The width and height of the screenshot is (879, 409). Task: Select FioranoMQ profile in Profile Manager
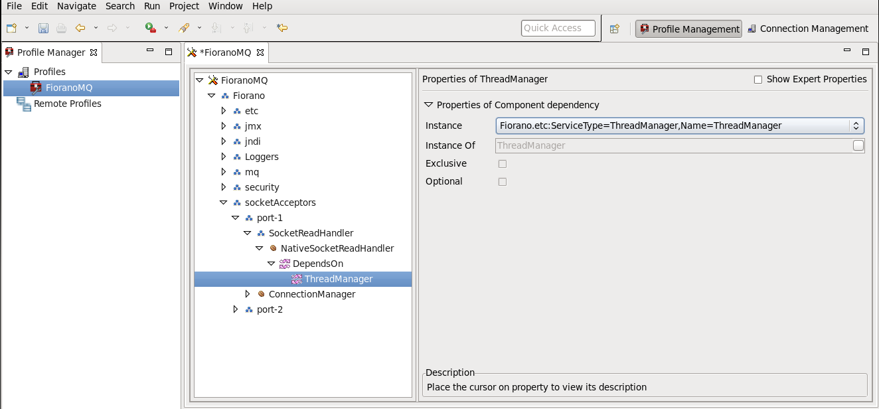[x=92, y=88]
